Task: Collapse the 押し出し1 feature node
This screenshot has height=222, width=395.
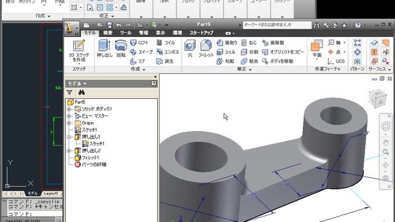Action: 69,137
